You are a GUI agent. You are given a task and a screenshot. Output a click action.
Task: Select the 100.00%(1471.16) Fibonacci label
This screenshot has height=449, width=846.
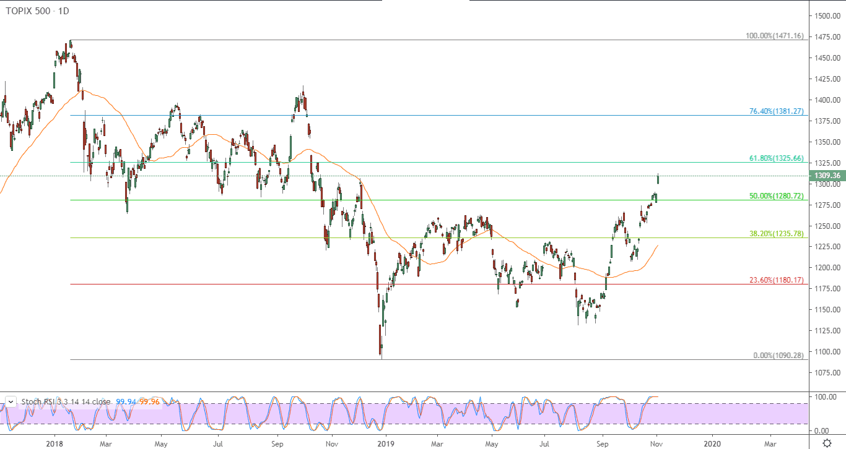click(x=775, y=36)
